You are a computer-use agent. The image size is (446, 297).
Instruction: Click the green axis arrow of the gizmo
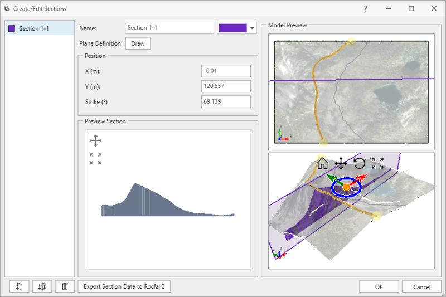click(x=332, y=179)
